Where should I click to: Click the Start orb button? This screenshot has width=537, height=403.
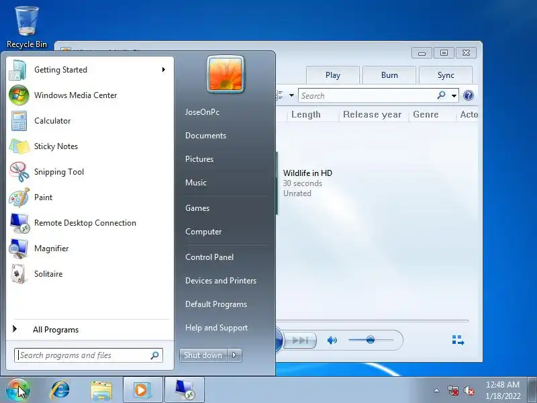coord(18,390)
